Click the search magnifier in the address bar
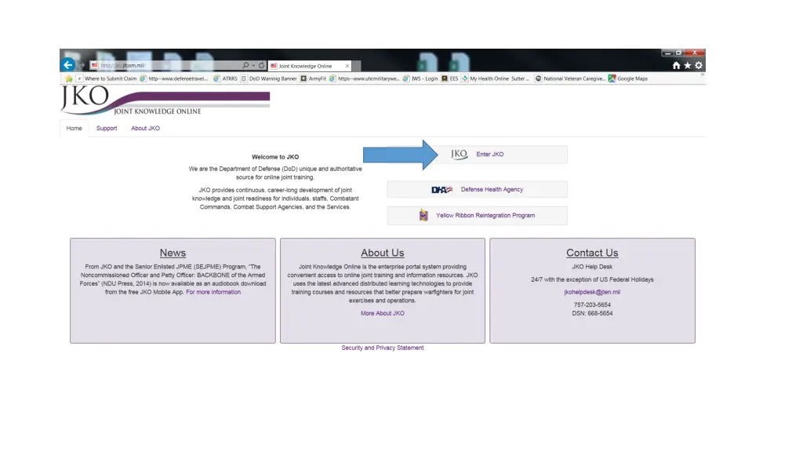This screenshot has height=452, width=803. pyautogui.click(x=245, y=66)
